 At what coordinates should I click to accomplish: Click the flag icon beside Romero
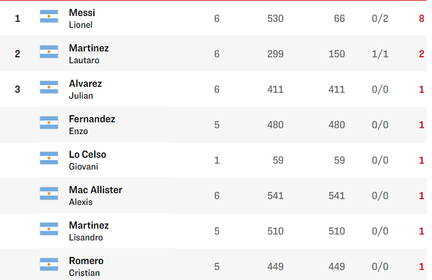click(49, 264)
